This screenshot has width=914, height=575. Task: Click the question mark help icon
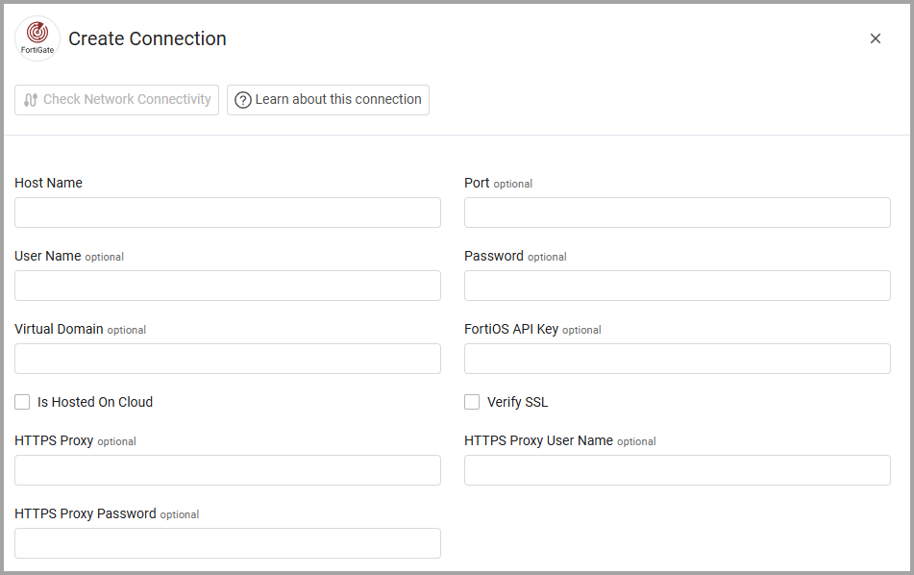243,100
